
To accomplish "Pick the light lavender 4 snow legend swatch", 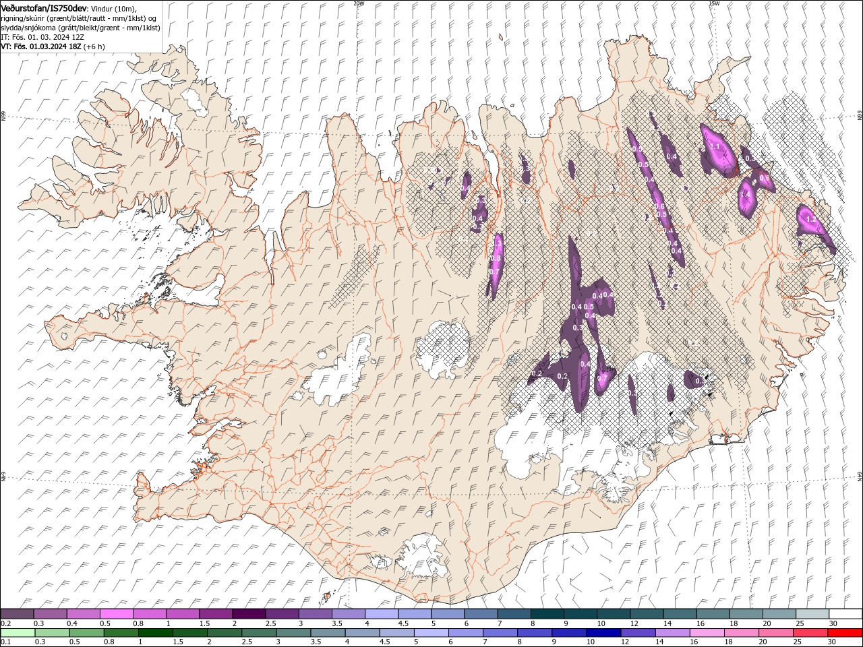I will tap(381, 614).
